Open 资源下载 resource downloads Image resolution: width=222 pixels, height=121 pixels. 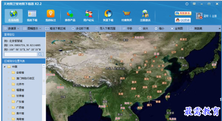tap(108, 16)
